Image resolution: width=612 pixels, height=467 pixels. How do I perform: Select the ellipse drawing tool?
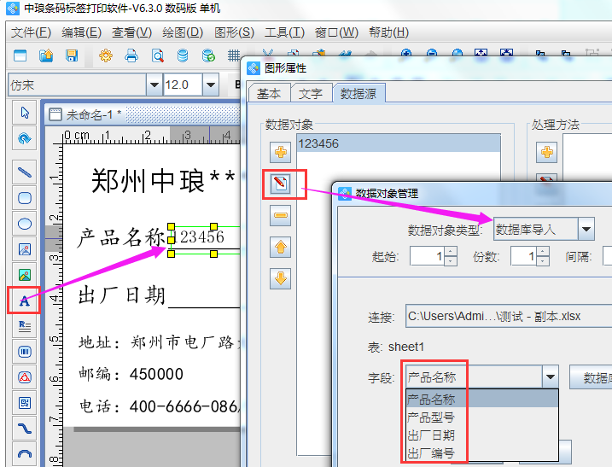(25, 224)
